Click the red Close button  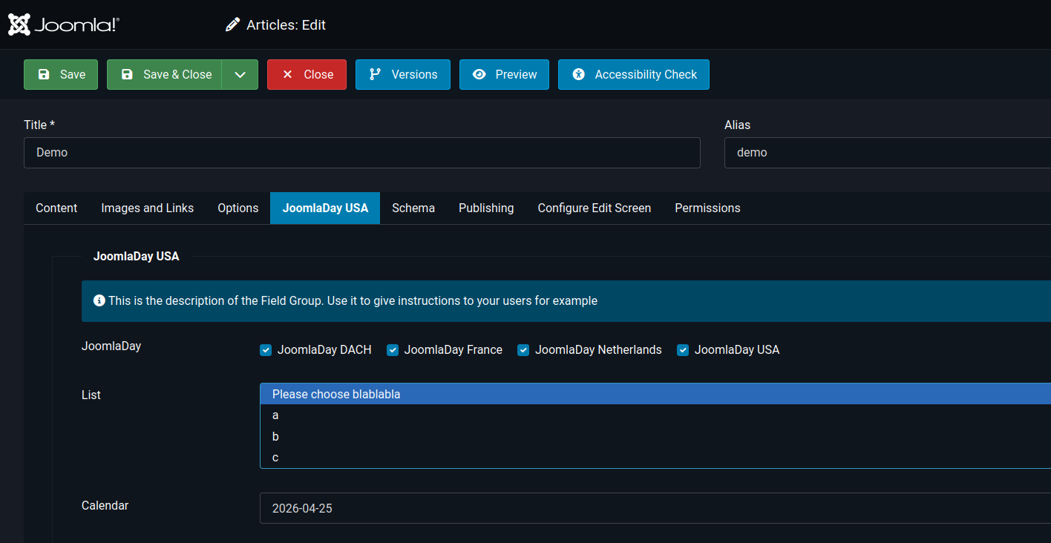tap(307, 74)
